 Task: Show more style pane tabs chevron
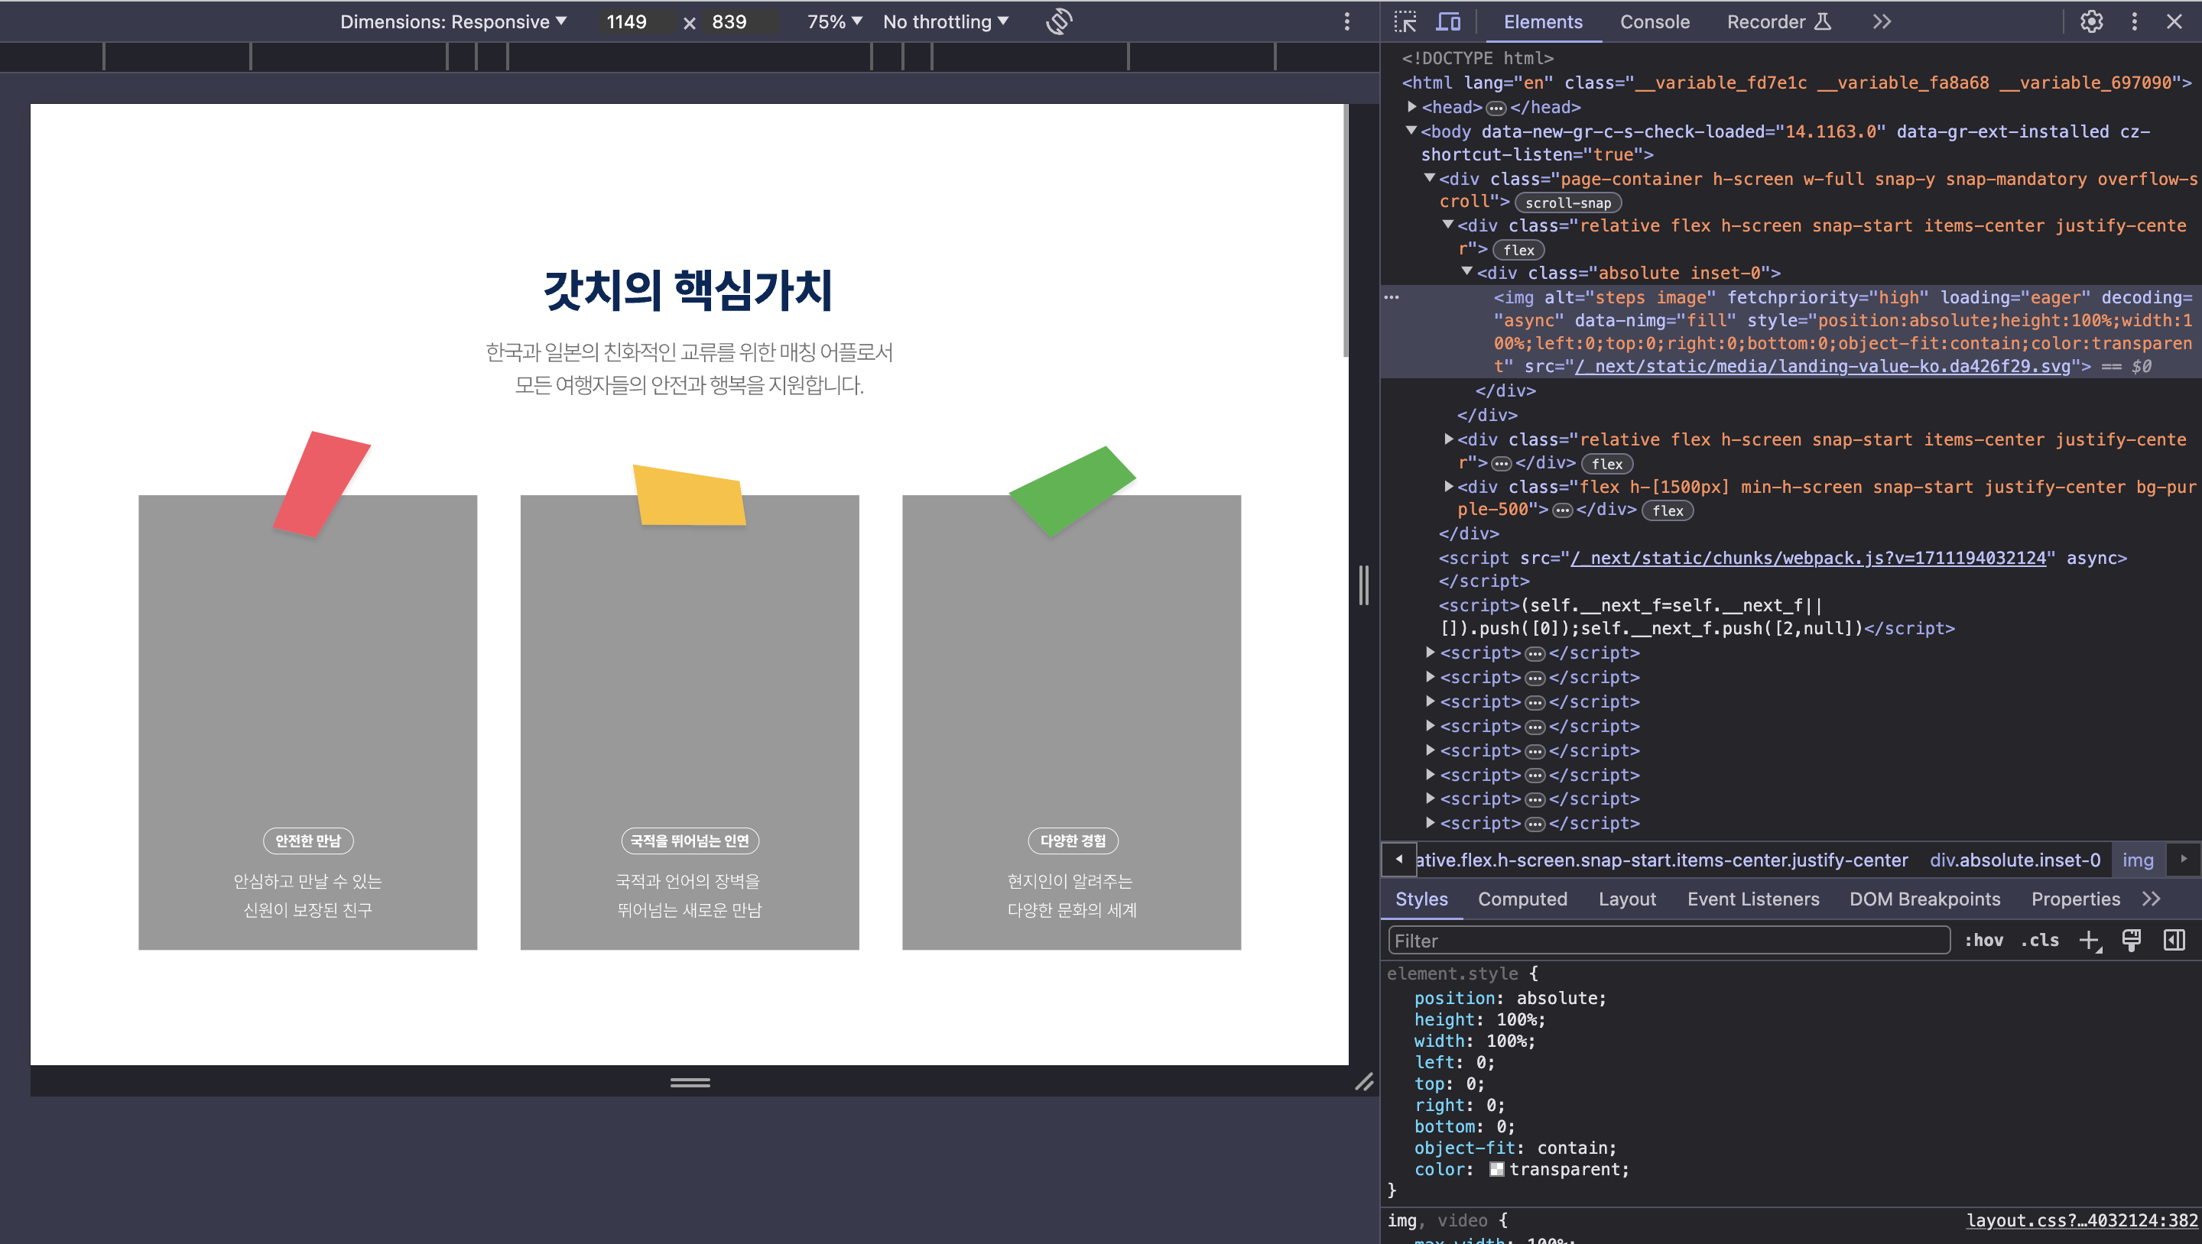pyautogui.click(x=2151, y=899)
